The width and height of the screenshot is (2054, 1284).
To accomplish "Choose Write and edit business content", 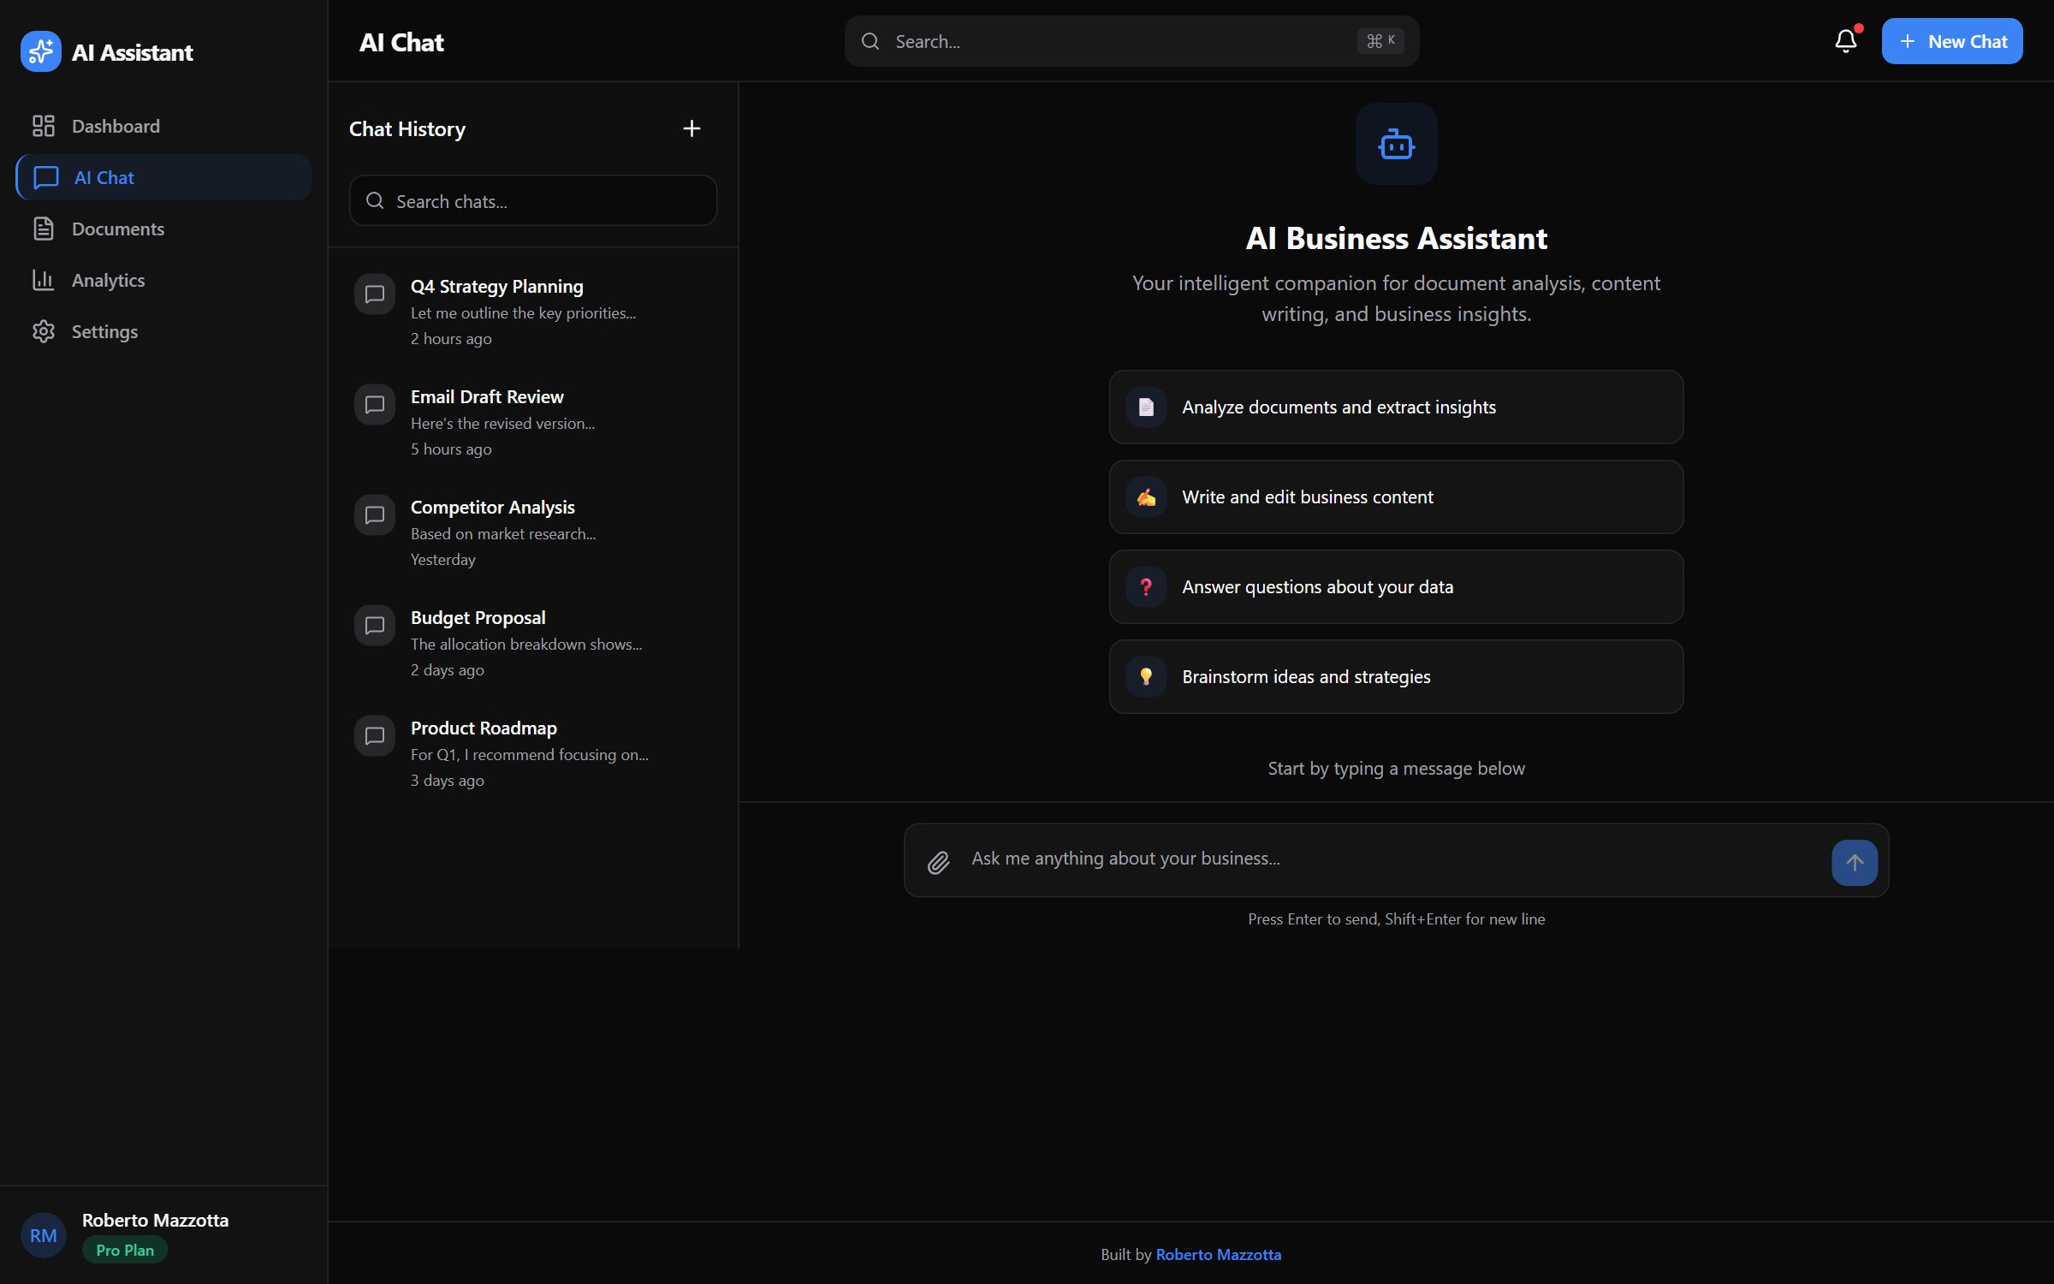I will (x=1396, y=497).
